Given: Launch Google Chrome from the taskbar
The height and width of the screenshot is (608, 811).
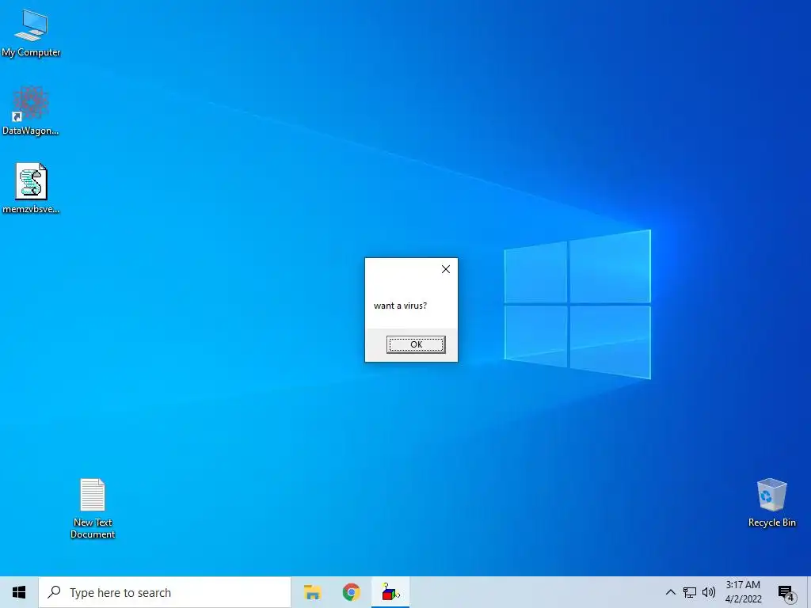Looking at the screenshot, I should point(351,592).
